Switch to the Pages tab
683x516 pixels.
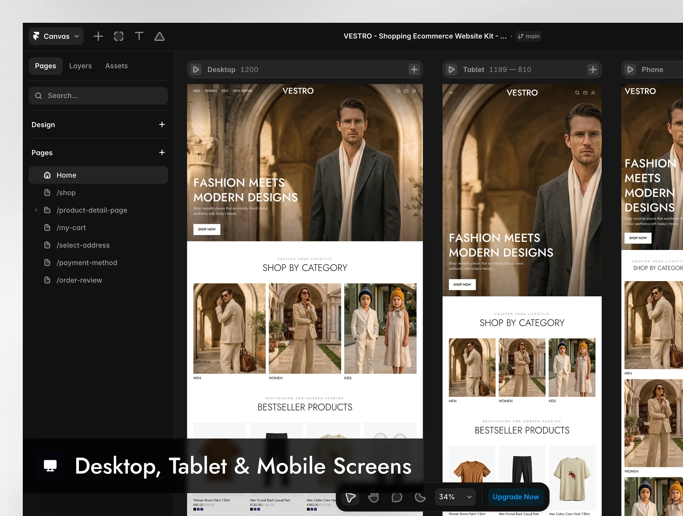pyautogui.click(x=46, y=66)
